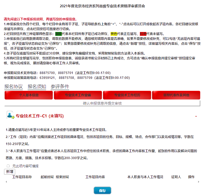Click the right scroll arrow under the table
The image size is (206, 196).
(198, 182)
